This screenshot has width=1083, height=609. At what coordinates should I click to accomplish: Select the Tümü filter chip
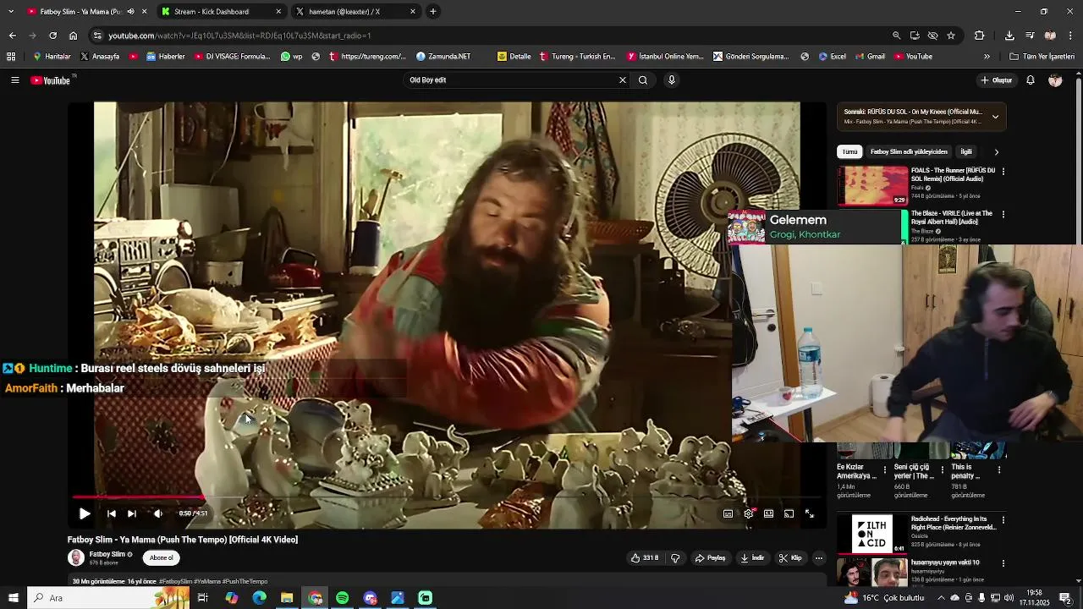pyautogui.click(x=849, y=152)
